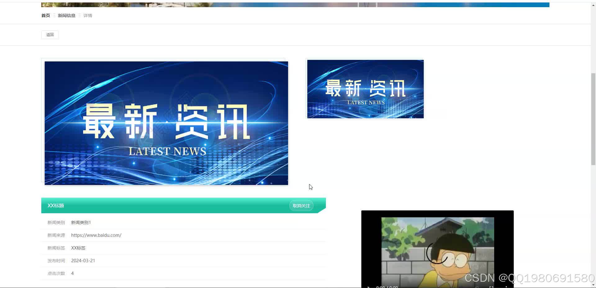596x288 pixels.
Task: Expand the large 最新资讯 banner image
Action: [166, 123]
